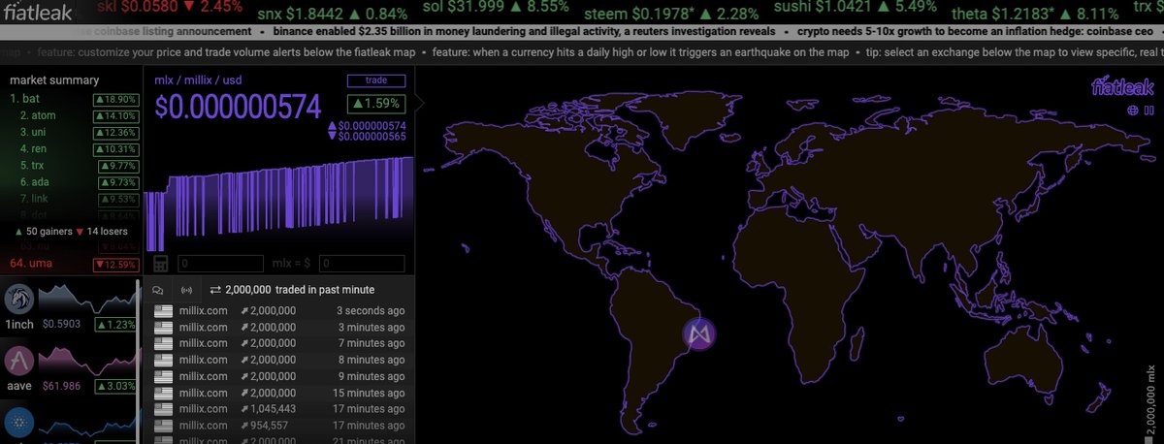1164x444 pixels.
Task: Click the 3.03% badge for aave
Action: click(115, 386)
